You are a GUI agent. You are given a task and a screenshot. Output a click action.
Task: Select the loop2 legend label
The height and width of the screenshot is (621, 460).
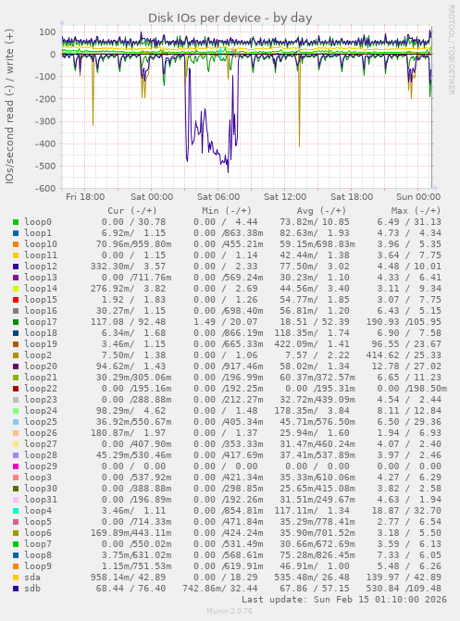tap(38, 354)
